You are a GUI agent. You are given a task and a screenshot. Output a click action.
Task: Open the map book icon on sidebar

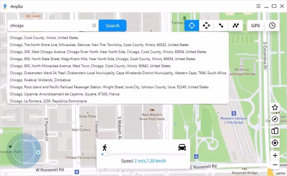coord(275,131)
